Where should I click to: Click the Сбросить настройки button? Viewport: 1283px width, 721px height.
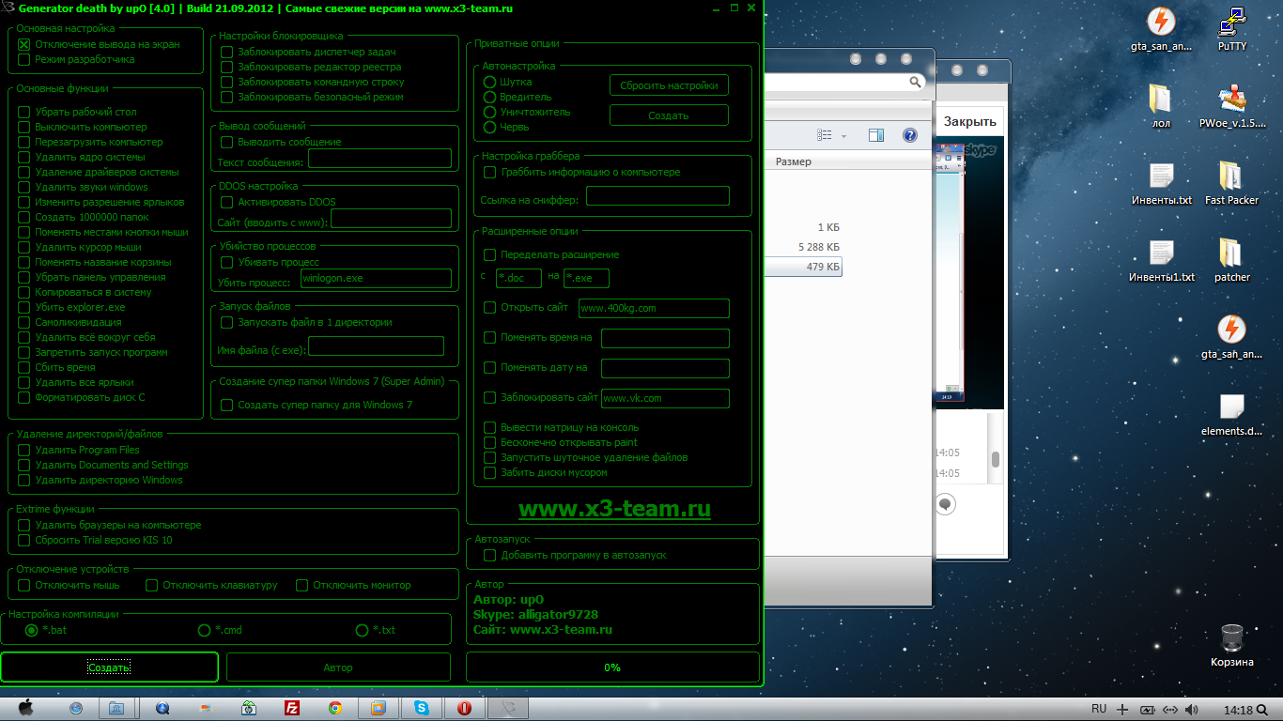tap(669, 85)
